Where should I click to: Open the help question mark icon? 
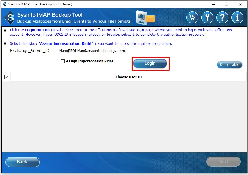point(222,17)
